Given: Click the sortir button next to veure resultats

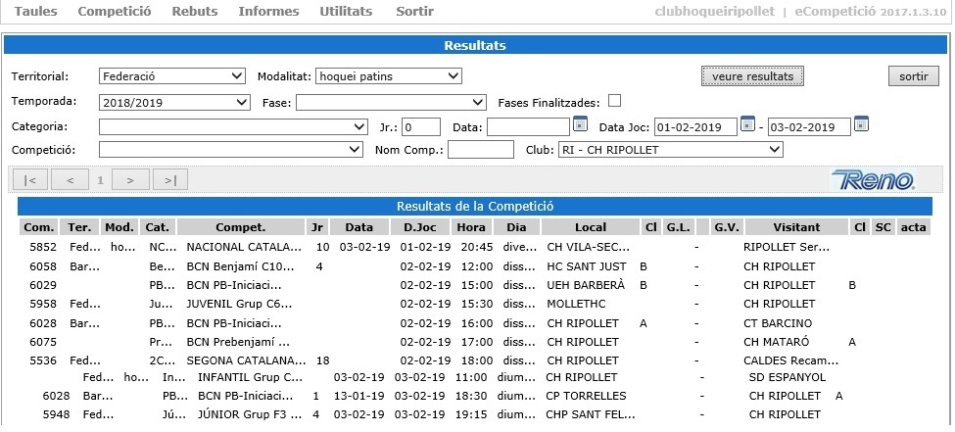Looking at the screenshot, I should (x=914, y=76).
